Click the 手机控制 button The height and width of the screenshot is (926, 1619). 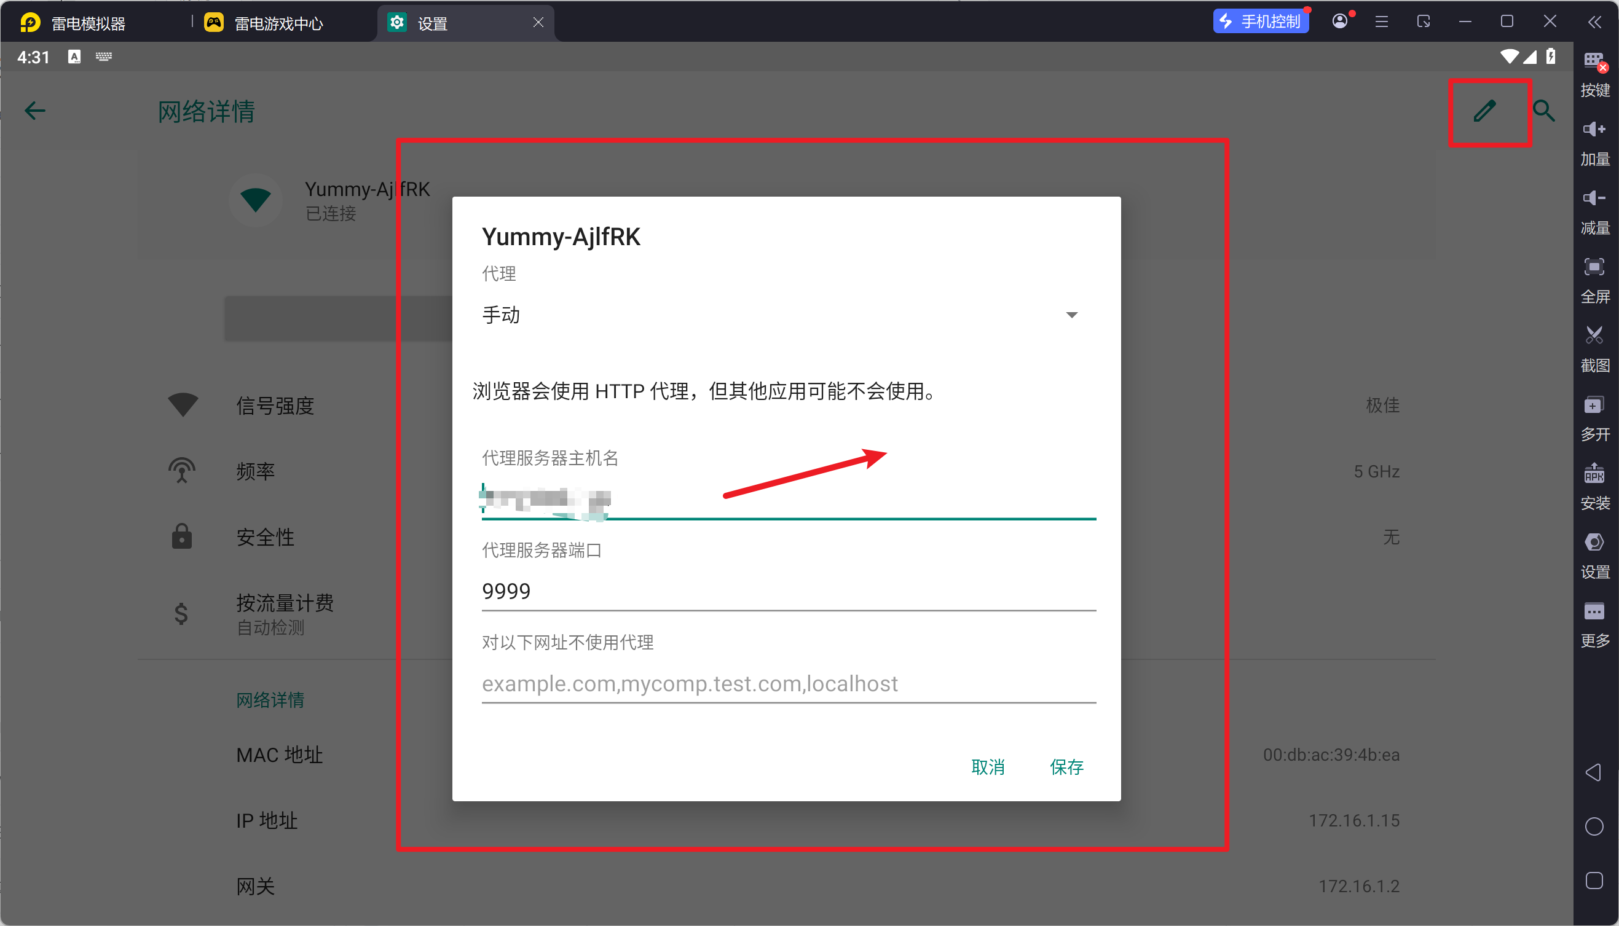click(1261, 22)
